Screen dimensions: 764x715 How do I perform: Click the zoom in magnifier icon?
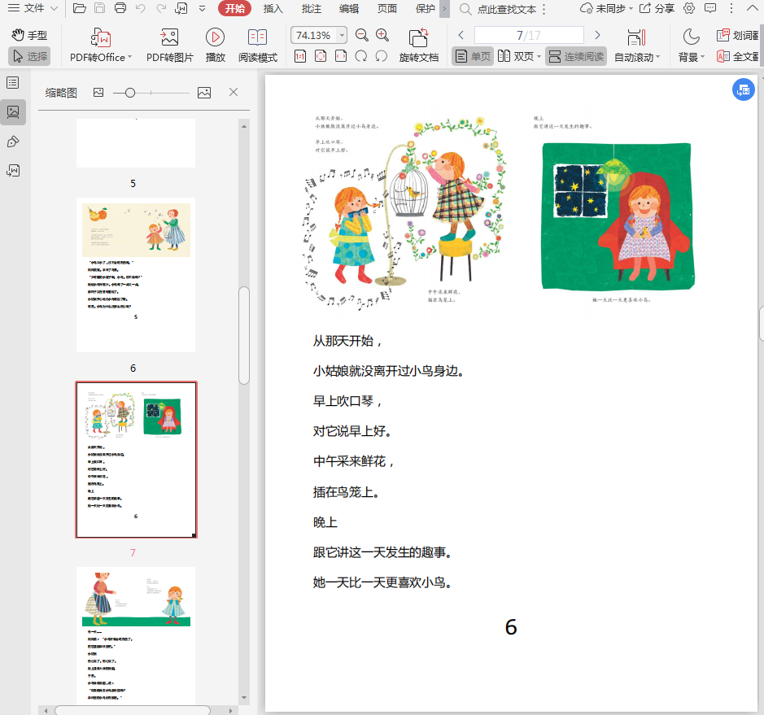[x=382, y=35]
